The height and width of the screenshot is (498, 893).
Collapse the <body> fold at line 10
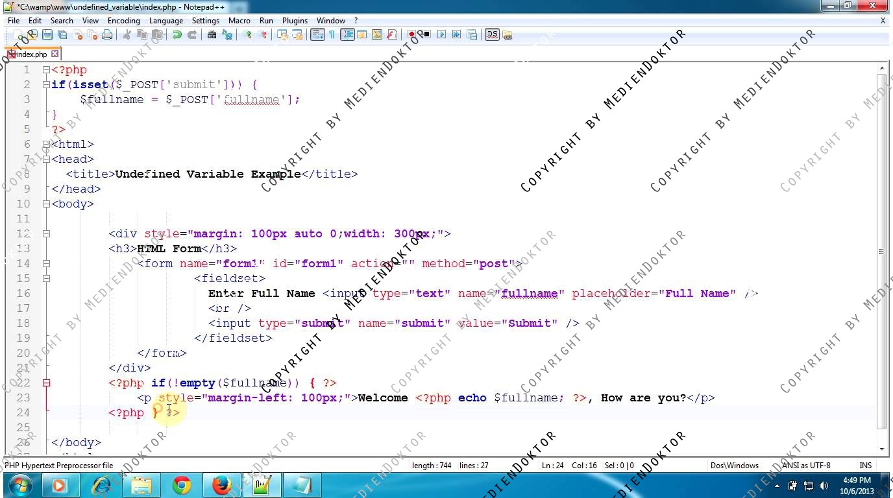point(46,204)
